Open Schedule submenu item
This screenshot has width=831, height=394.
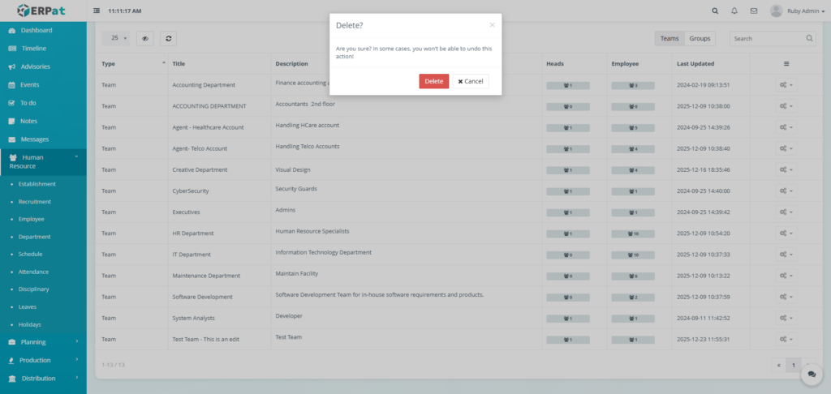click(30, 255)
